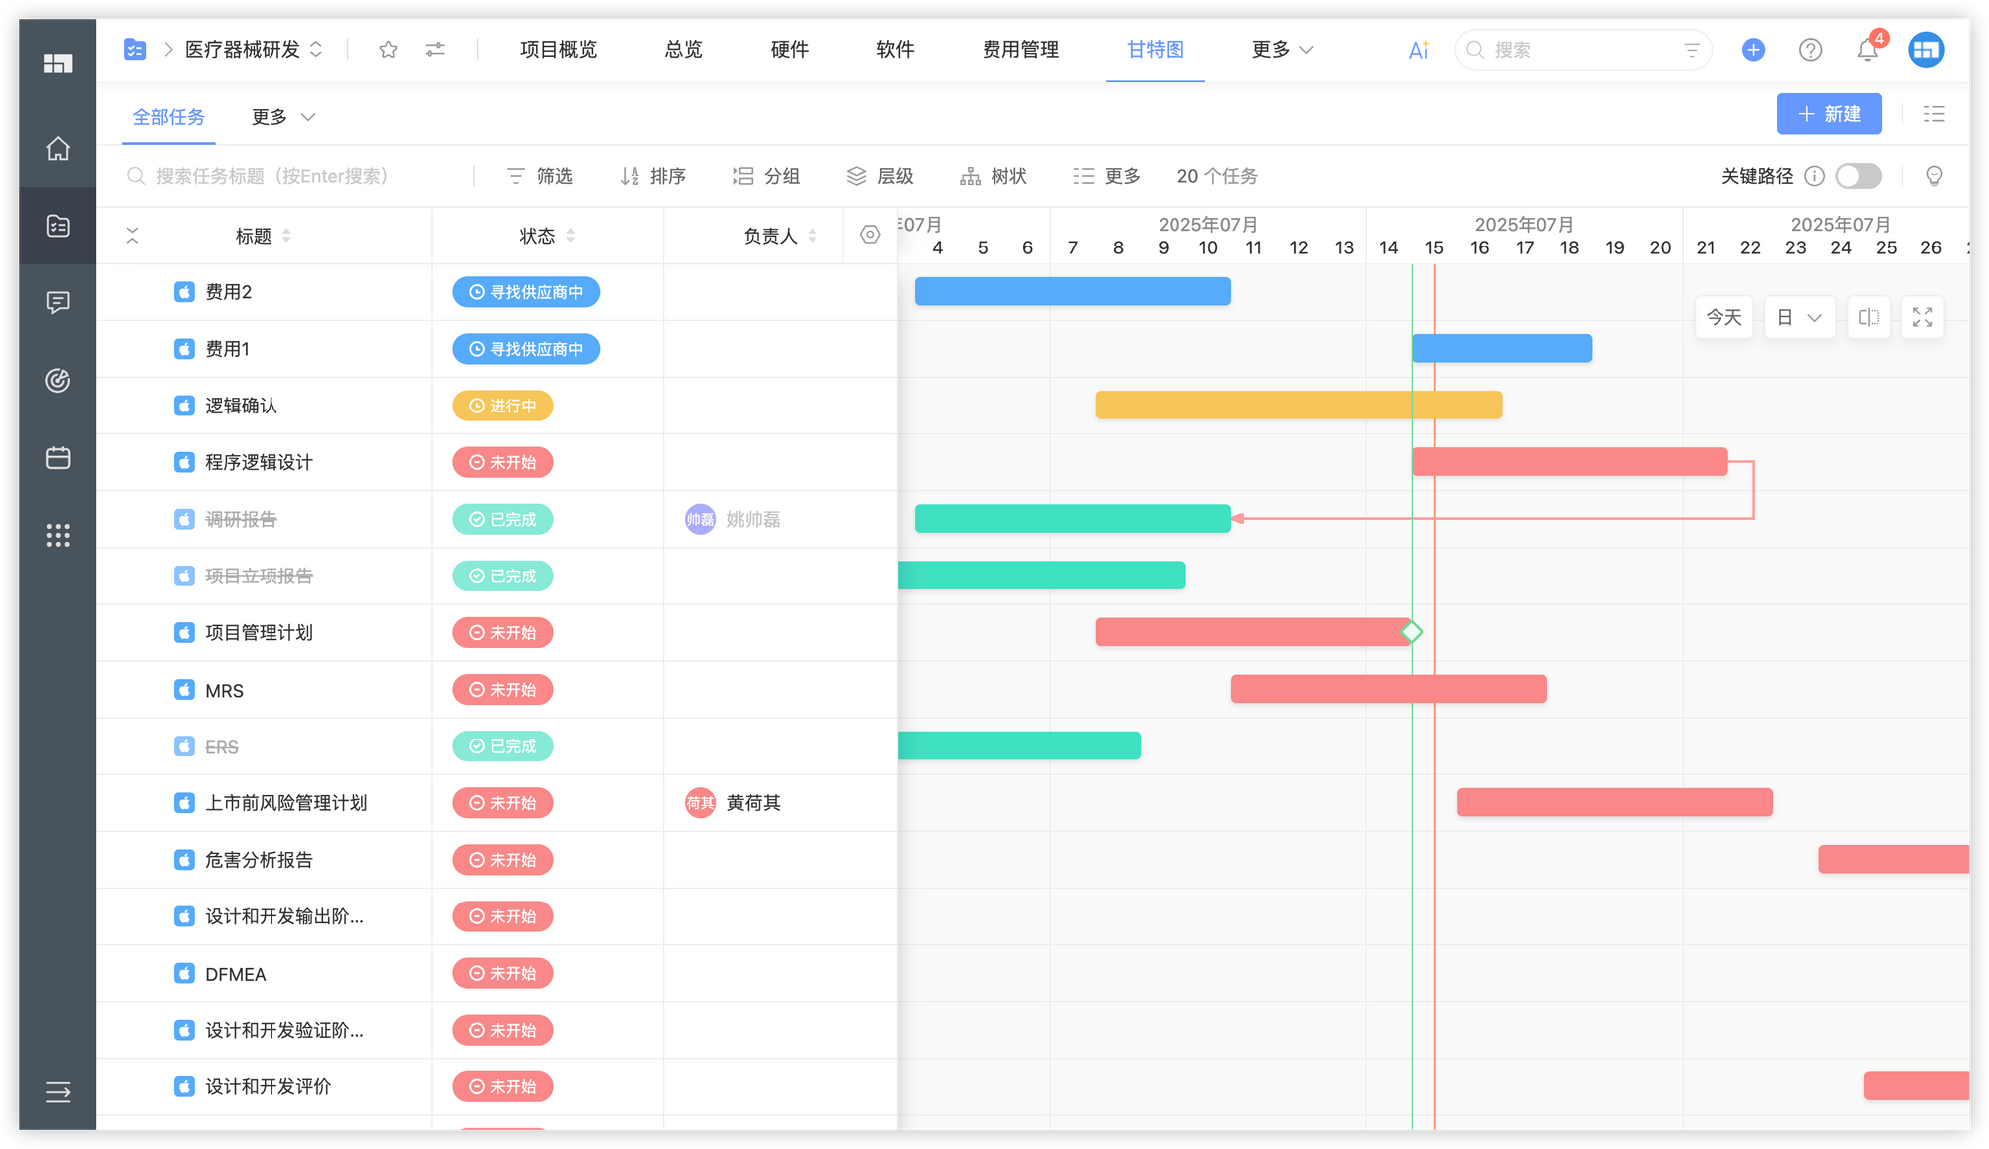Switch to the 费用管理 tab
Viewport: 1989px width, 1149px height.
[x=1020, y=50]
